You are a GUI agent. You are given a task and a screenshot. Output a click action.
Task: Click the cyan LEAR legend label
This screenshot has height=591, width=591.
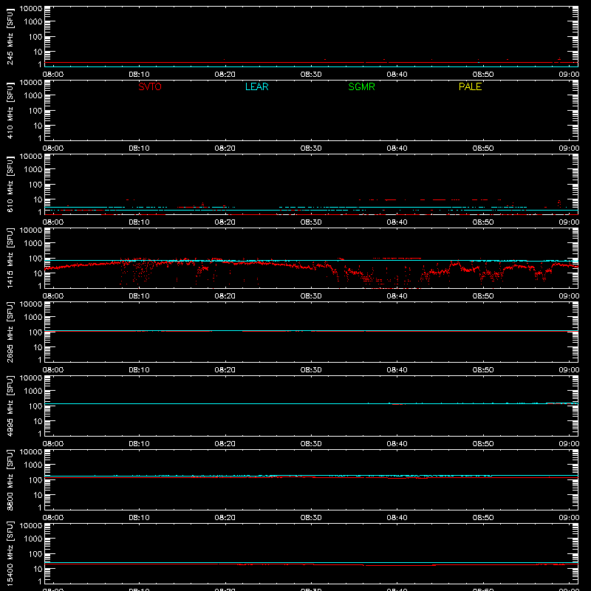(x=256, y=86)
